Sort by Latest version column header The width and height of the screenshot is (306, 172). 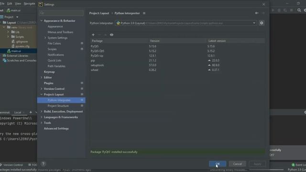217,41
